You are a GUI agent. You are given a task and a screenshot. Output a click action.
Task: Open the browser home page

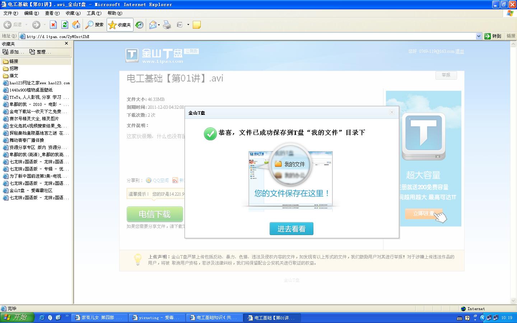click(x=76, y=24)
